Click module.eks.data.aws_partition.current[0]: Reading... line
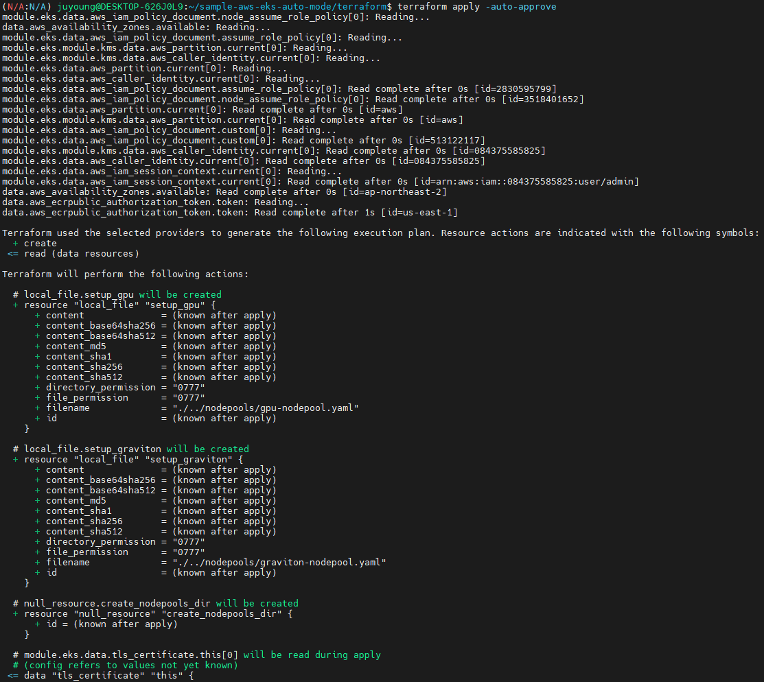 tap(144, 69)
